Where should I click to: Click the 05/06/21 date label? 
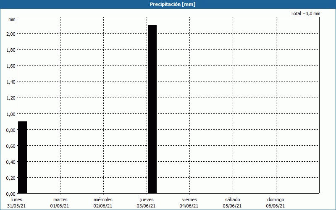click(x=232, y=206)
